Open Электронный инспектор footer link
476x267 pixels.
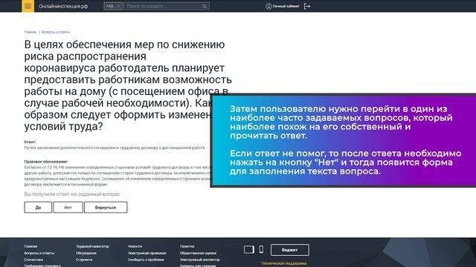(200, 260)
